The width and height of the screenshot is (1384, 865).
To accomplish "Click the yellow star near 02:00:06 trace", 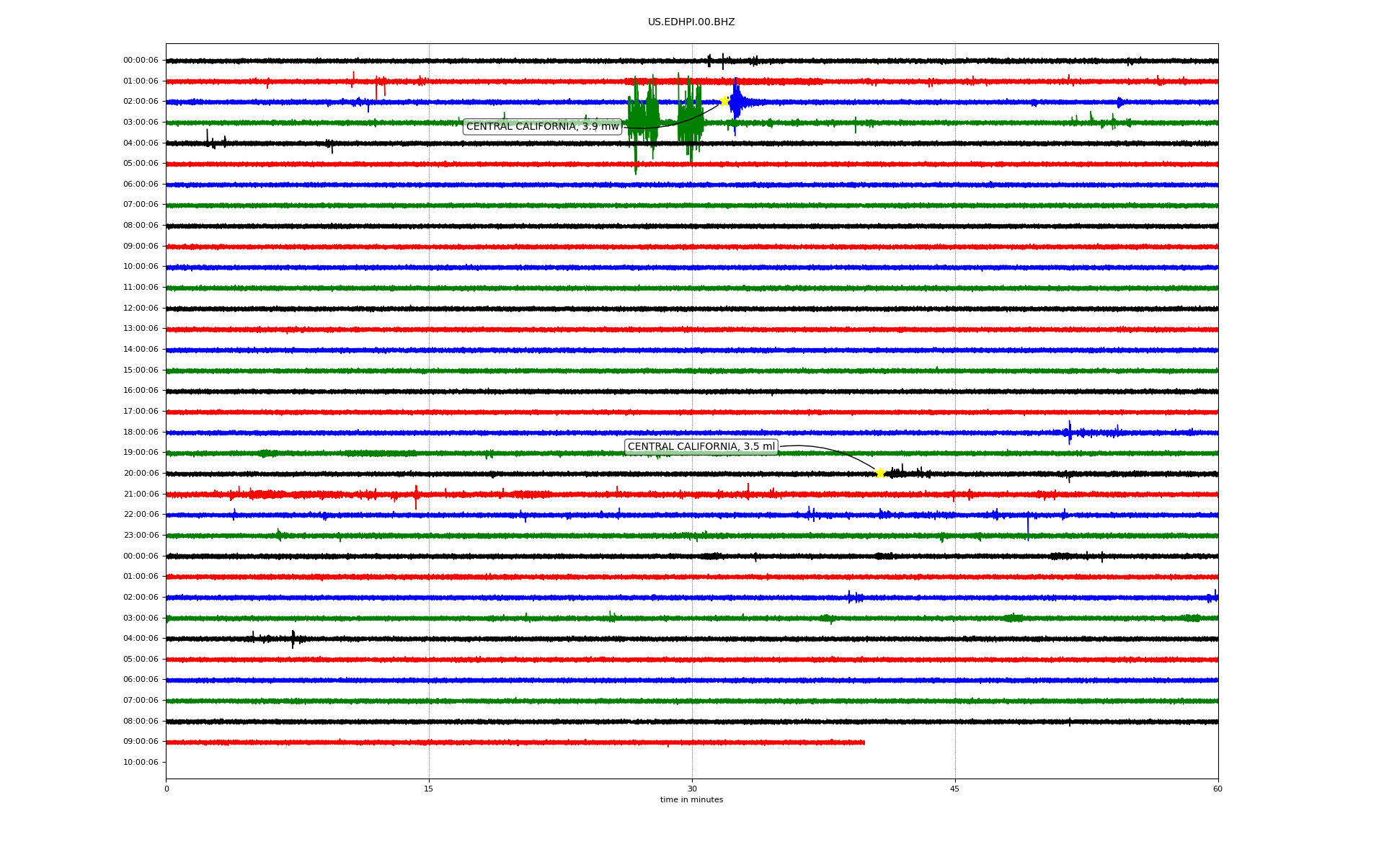I will coord(724,101).
